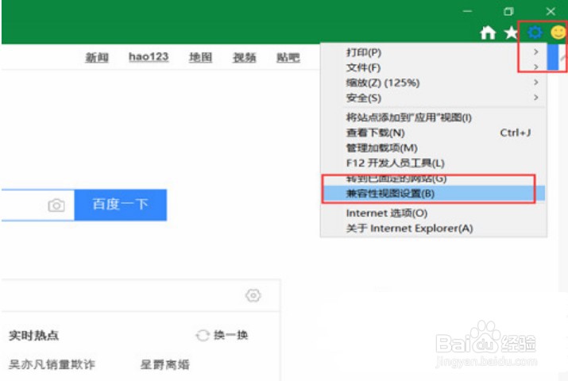Click the 实时热点 heading
The height and width of the screenshot is (381, 568).
(x=33, y=336)
